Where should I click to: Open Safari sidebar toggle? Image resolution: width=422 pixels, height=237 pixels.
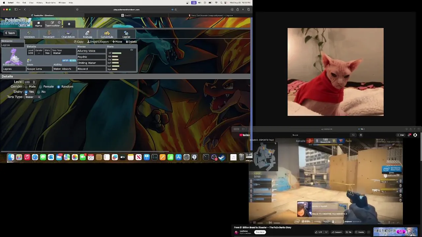[x=16, y=10]
